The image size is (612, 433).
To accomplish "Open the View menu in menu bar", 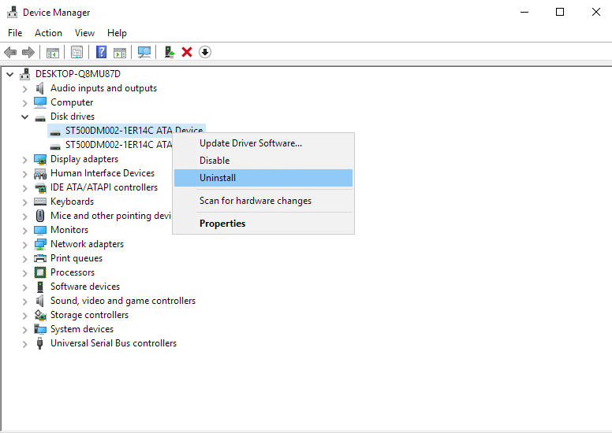I will click(x=84, y=33).
